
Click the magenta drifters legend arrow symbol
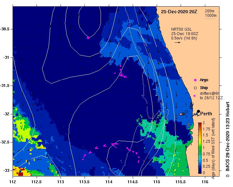tap(195, 96)
